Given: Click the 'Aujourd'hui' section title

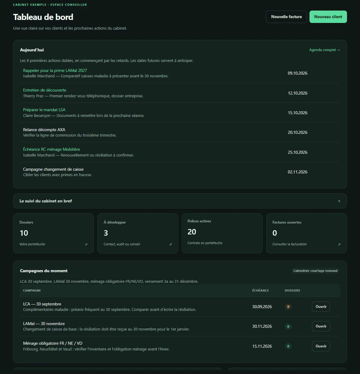Looking at the screenshot, I should click(32, 50).
